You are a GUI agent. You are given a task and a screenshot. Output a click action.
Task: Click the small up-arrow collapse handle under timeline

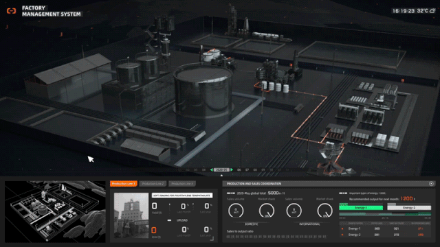click(221, 176)
